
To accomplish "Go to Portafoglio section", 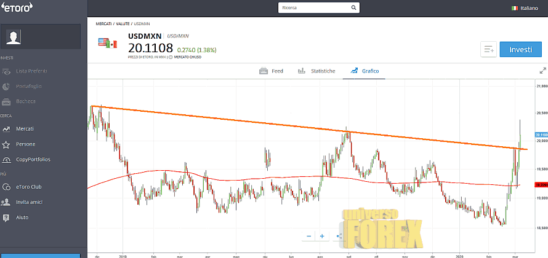I will pyautogui.click(x=30, y=87).
